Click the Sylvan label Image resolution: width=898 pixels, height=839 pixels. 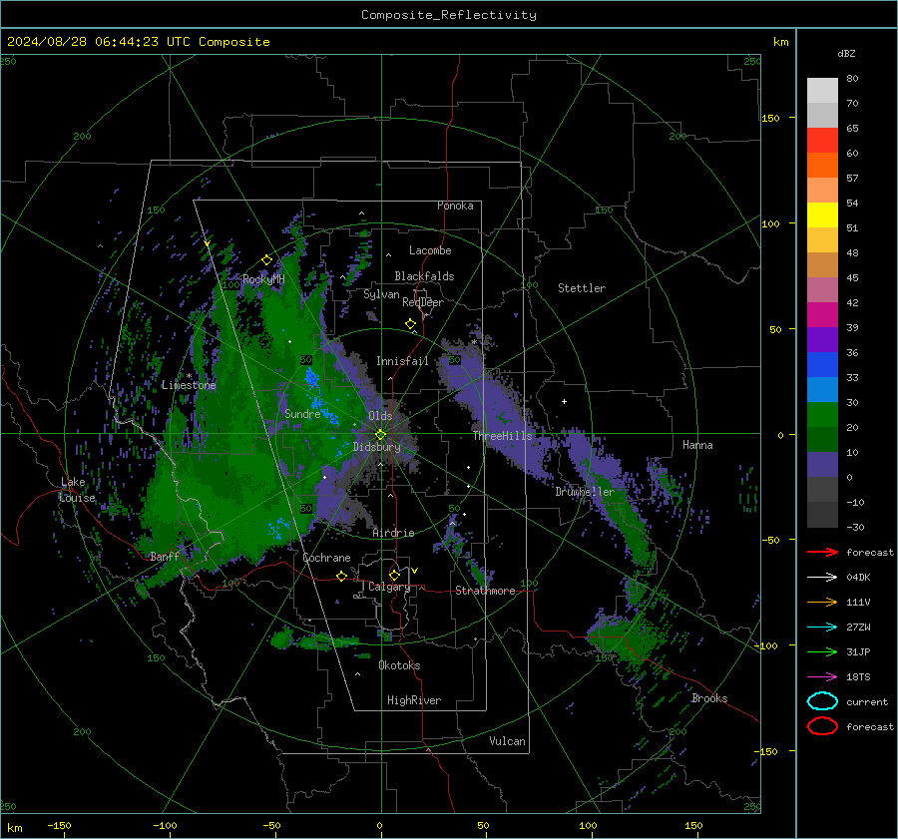click(x=381, y=294)
